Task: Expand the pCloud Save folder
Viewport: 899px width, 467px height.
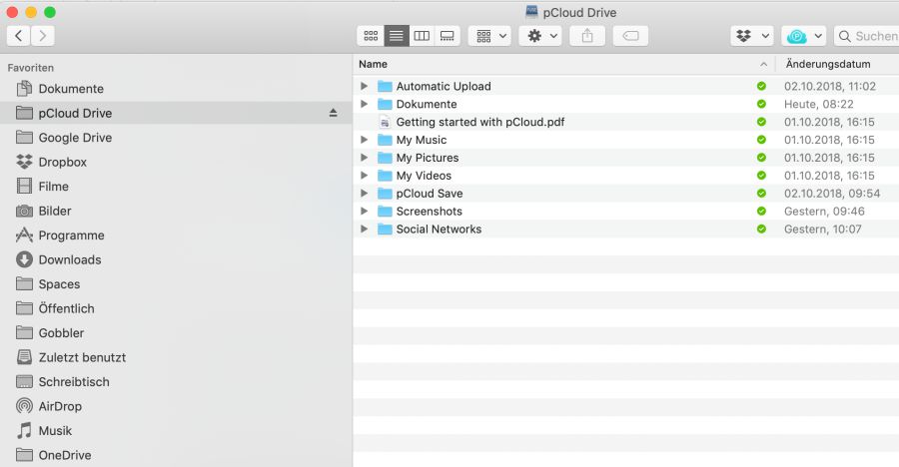Action: point(364,194)
